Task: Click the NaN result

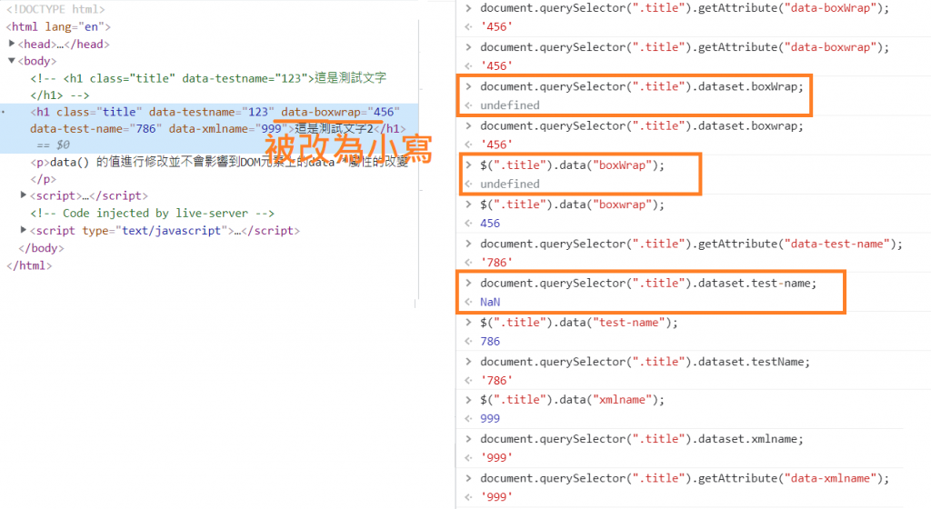Action: [x=490, y=302]
